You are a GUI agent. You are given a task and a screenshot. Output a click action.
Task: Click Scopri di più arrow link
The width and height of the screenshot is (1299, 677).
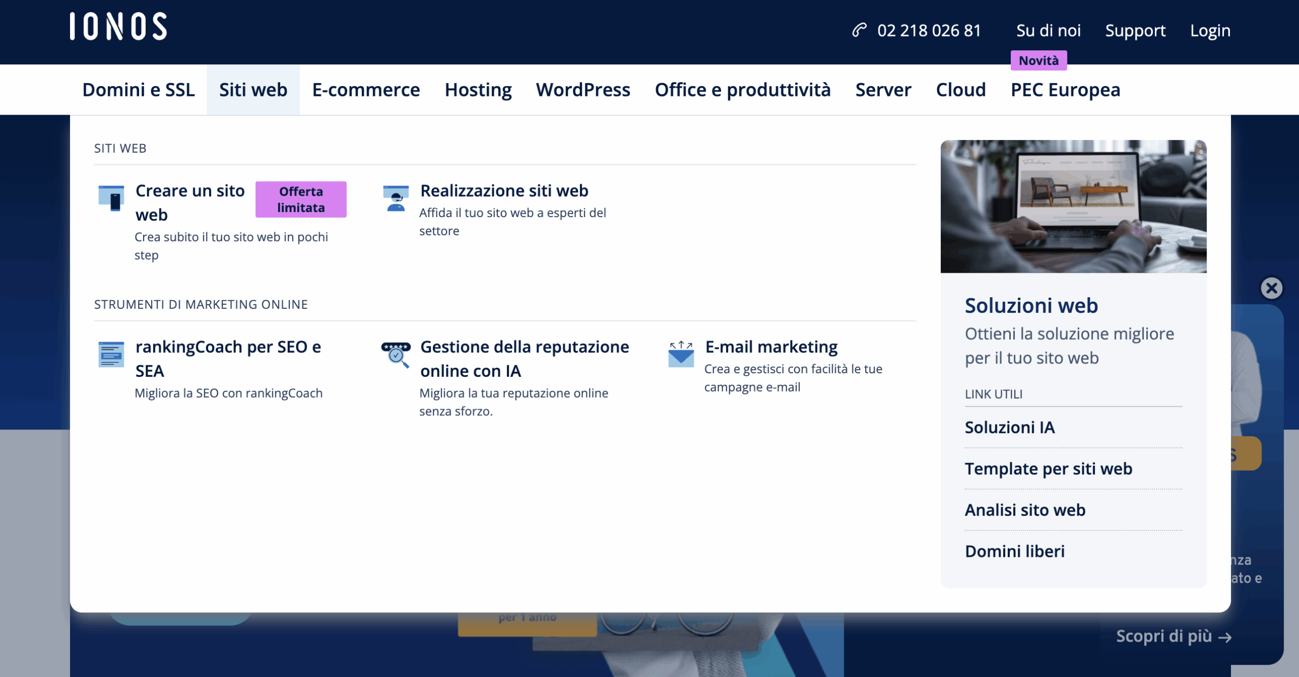tap(1174, 636)
